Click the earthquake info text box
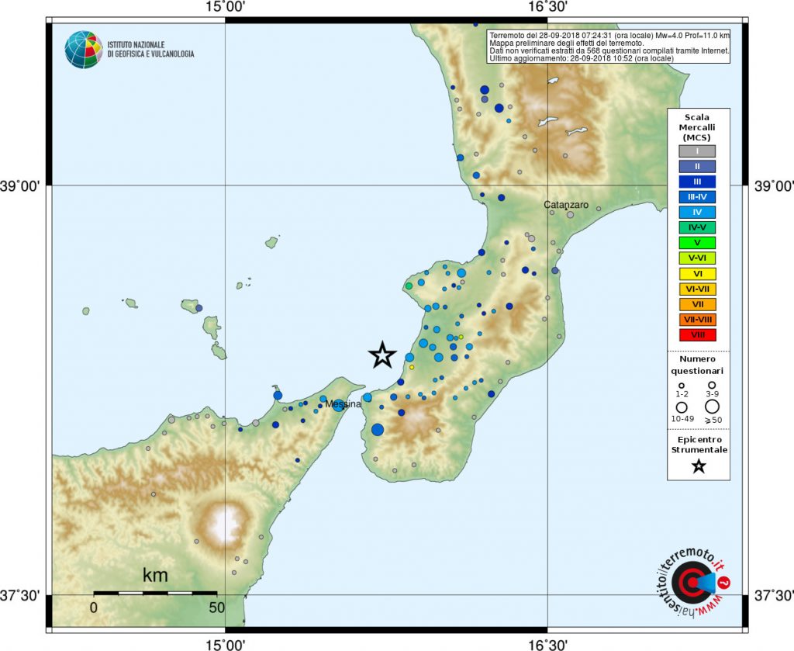The image size is (794, 651). (609, 47)
